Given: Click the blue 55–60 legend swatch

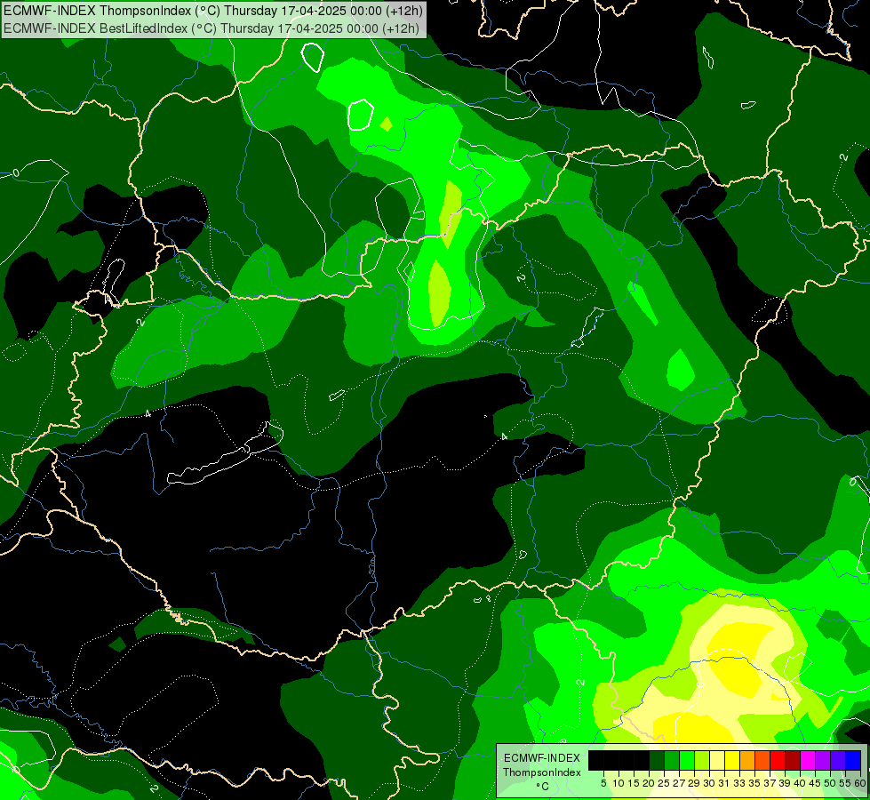Looking at the screenshot, I should pos(852,760).
